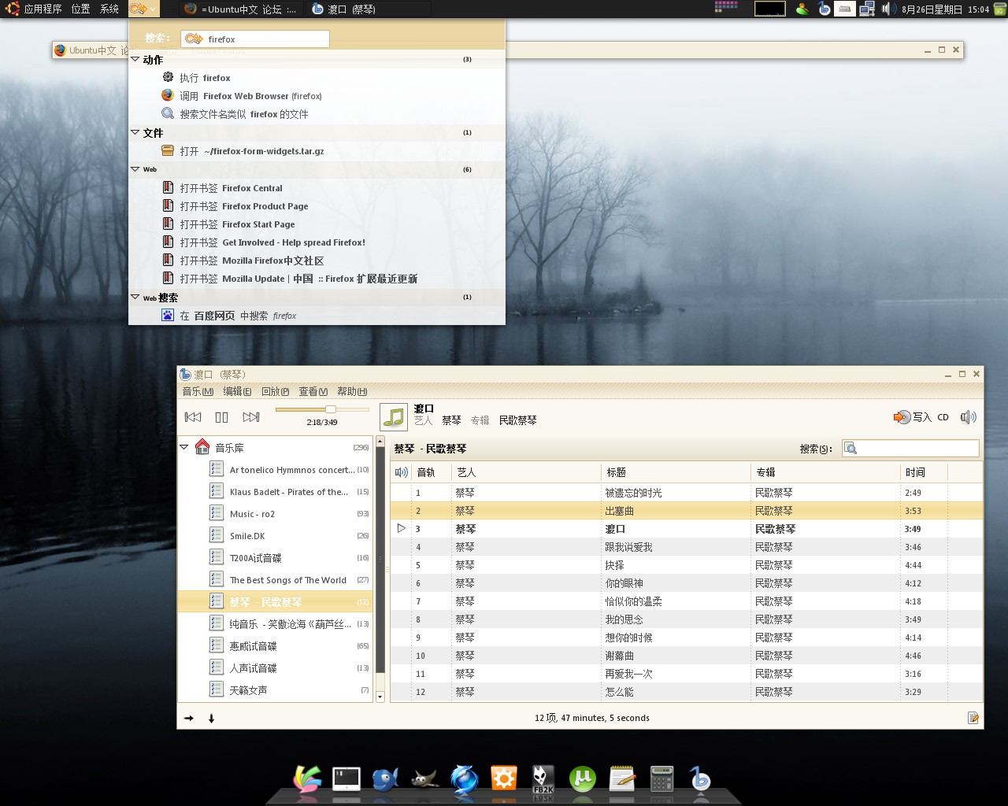Screen dimensions: 1008x806
Task: Open the notepad app in dock
Action: click(x=622, y=778)
